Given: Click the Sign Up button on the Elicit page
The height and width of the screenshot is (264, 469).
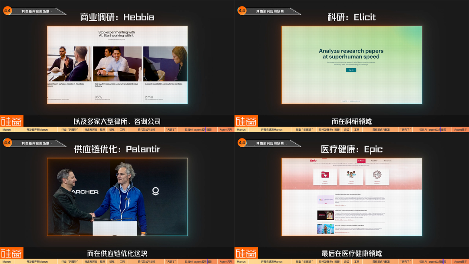Looking at the screenshot, I should (x=351, y=70).
